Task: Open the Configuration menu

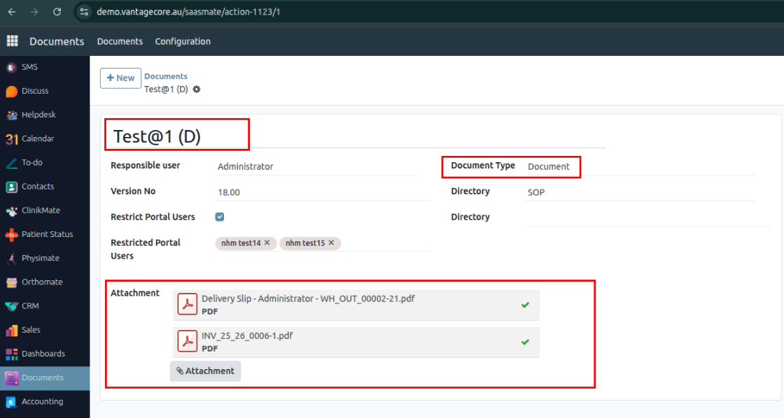Action: (x=183, y=41)
